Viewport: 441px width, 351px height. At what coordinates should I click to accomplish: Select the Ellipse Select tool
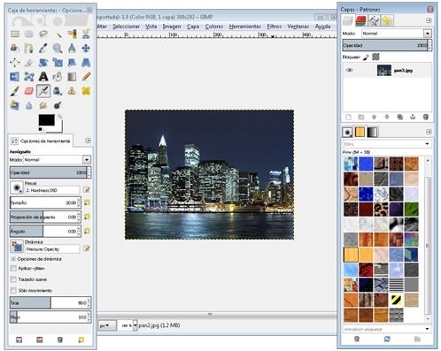point(29,34)
